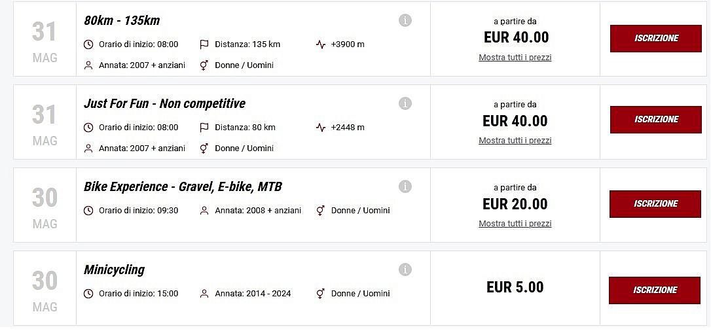This screenshot has height=331, width=711.
Task: Click gender icon in Minicycling row
Action: point(320,294)
